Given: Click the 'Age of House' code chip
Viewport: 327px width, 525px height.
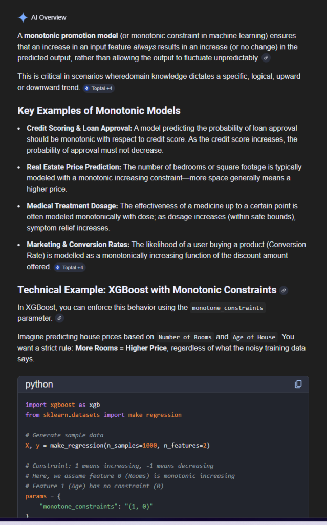Looking at the screenshot, I should [x=254, y=337].
